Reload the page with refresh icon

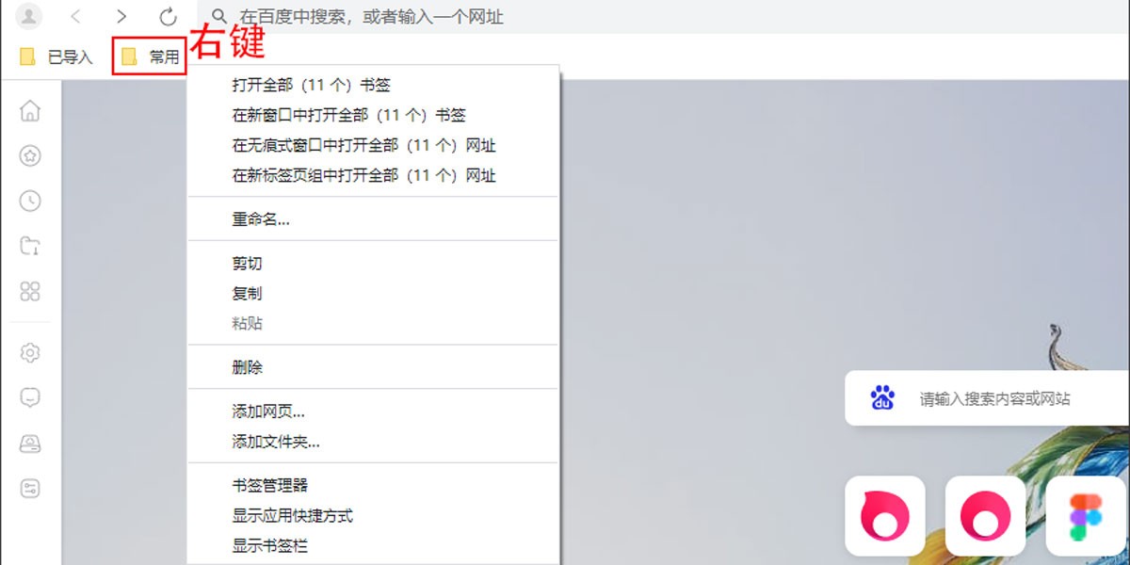click(168, 16)
